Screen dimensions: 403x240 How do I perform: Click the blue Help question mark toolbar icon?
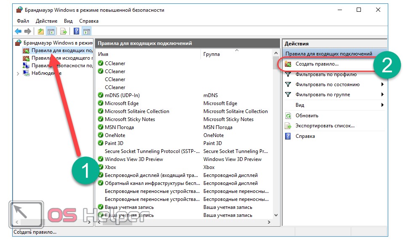click(x=76, y=31)
